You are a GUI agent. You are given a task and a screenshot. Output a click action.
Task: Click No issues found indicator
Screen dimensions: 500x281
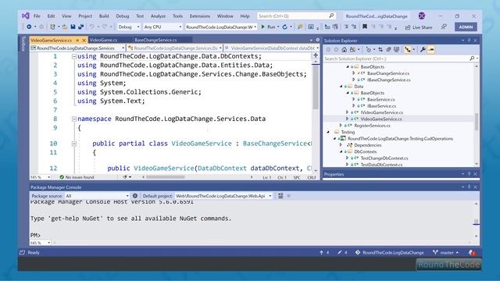coord(77,177)
